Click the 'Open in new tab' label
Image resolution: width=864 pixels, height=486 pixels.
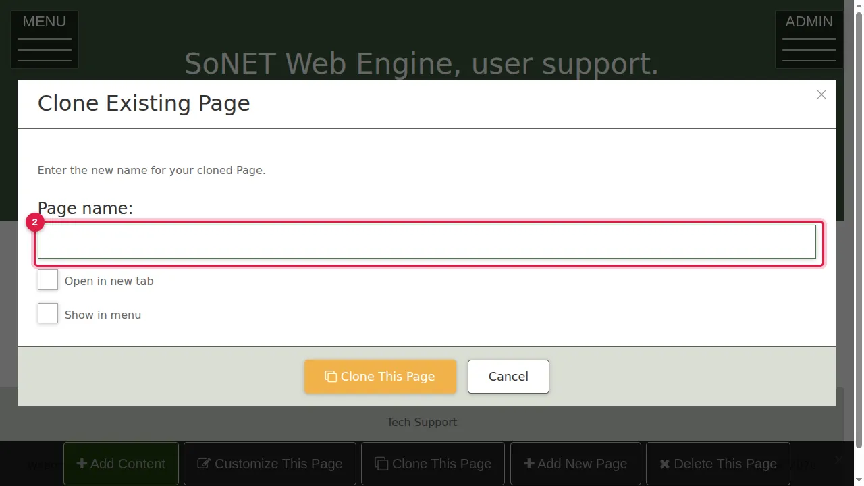(109, 281)
